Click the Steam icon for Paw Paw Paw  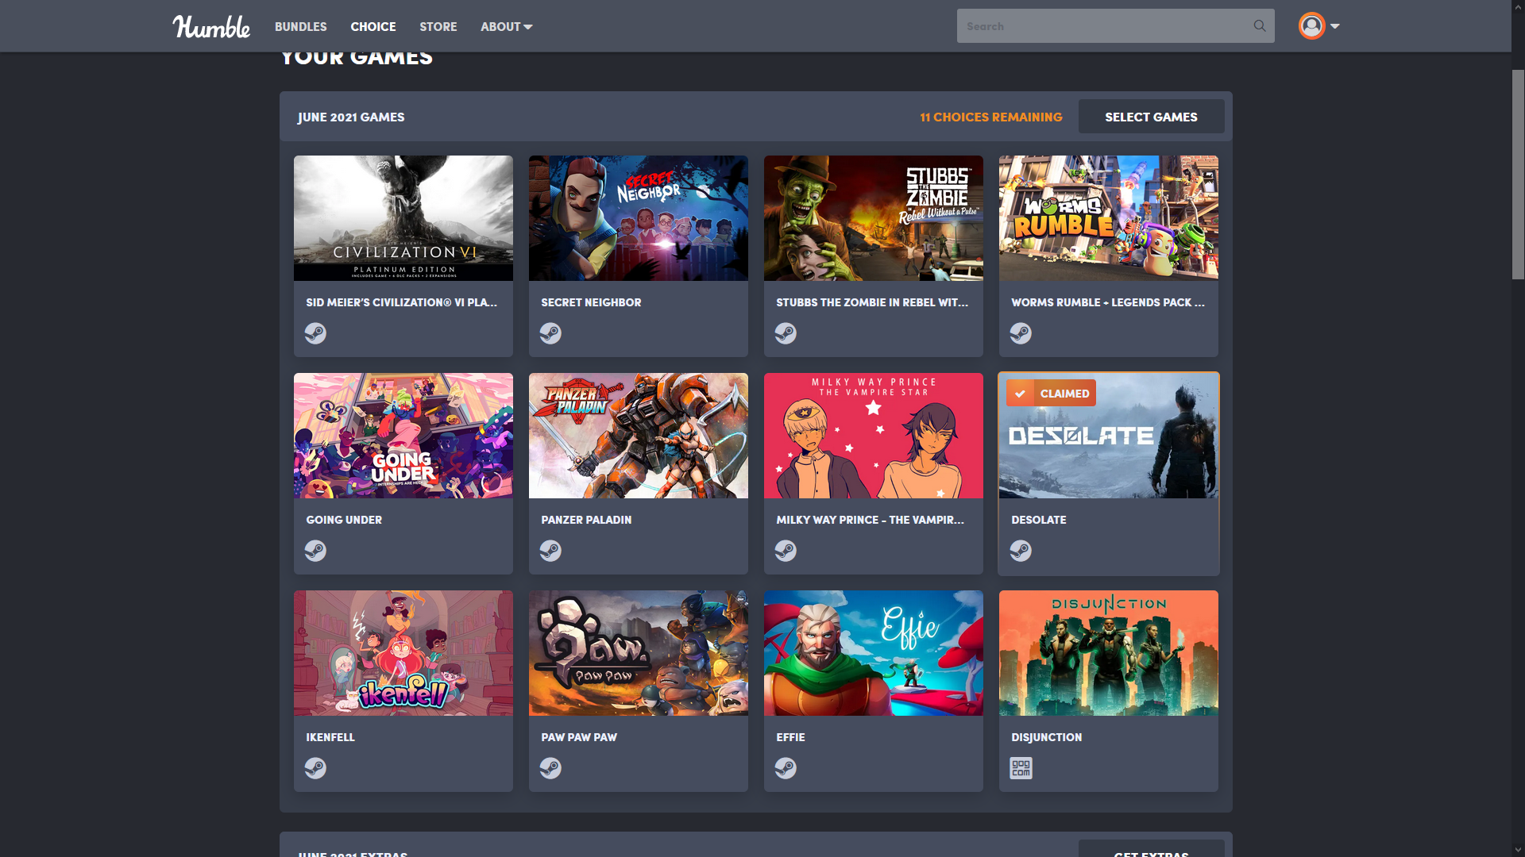click(x=551, y=767)
